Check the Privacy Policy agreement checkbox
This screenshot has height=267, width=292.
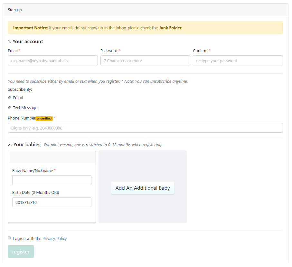pyautogui.click(x=9, y=238)
